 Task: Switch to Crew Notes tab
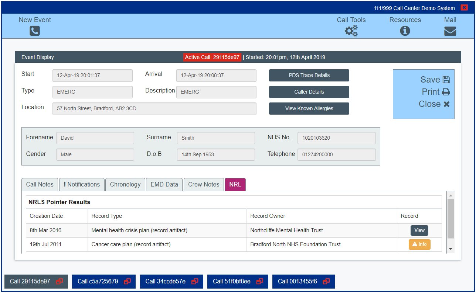(x=204, y=185)
